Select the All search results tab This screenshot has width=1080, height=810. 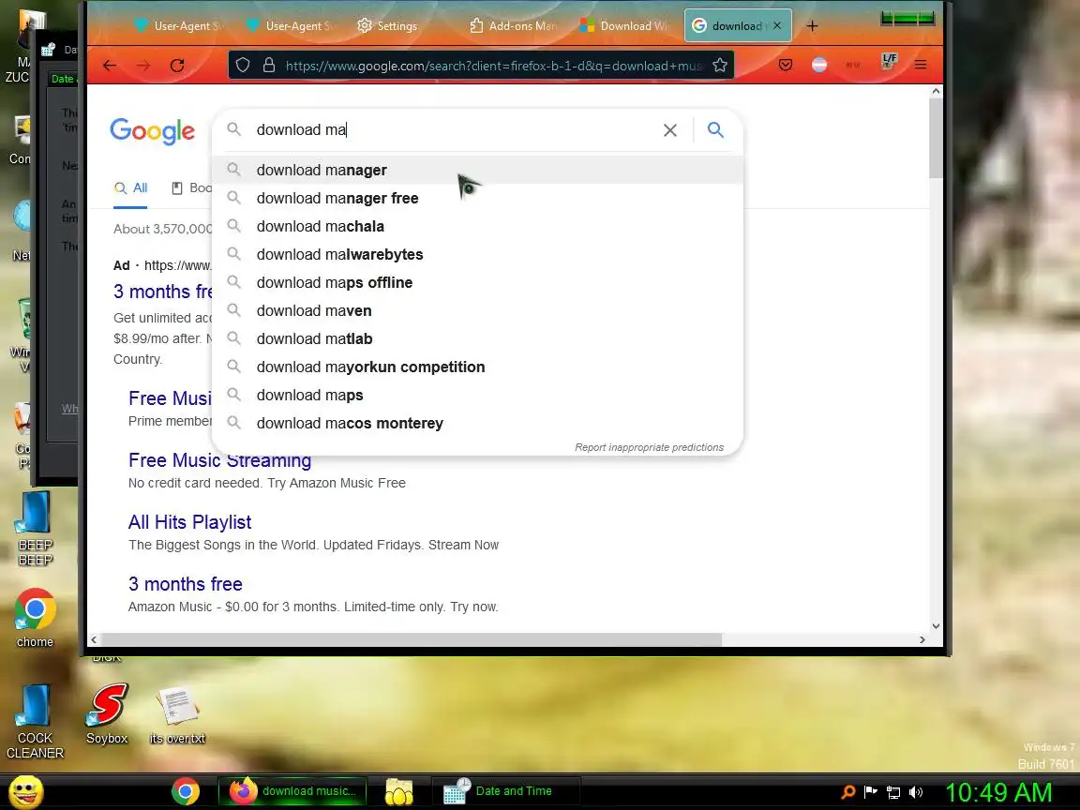(x=131, y=188)
